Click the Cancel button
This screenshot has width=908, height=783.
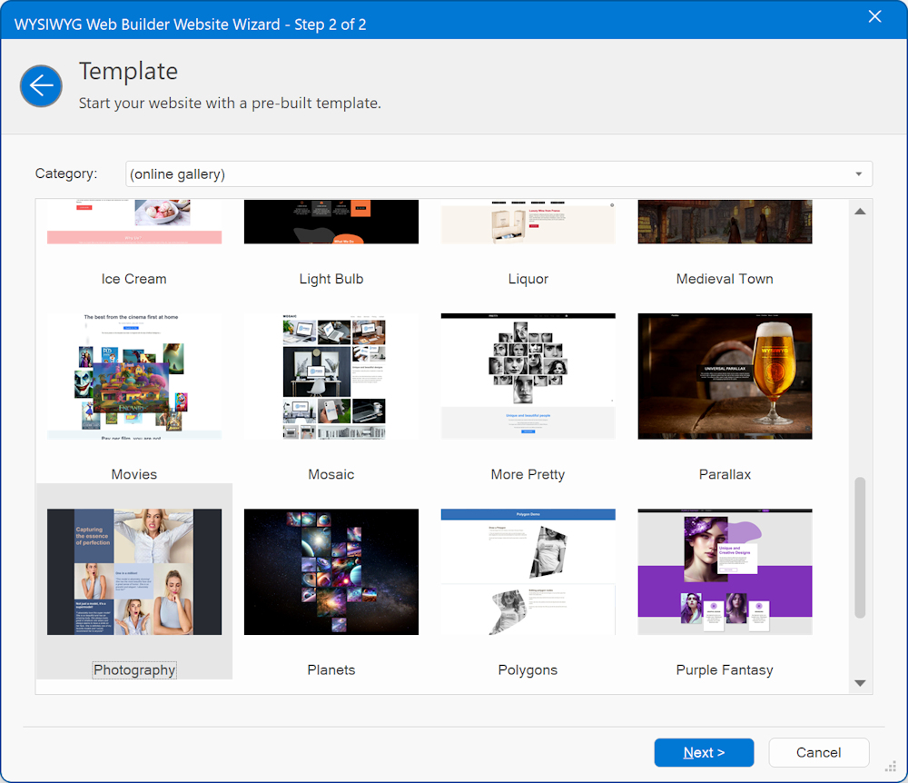pyautogui.click(x=818, y=752)
